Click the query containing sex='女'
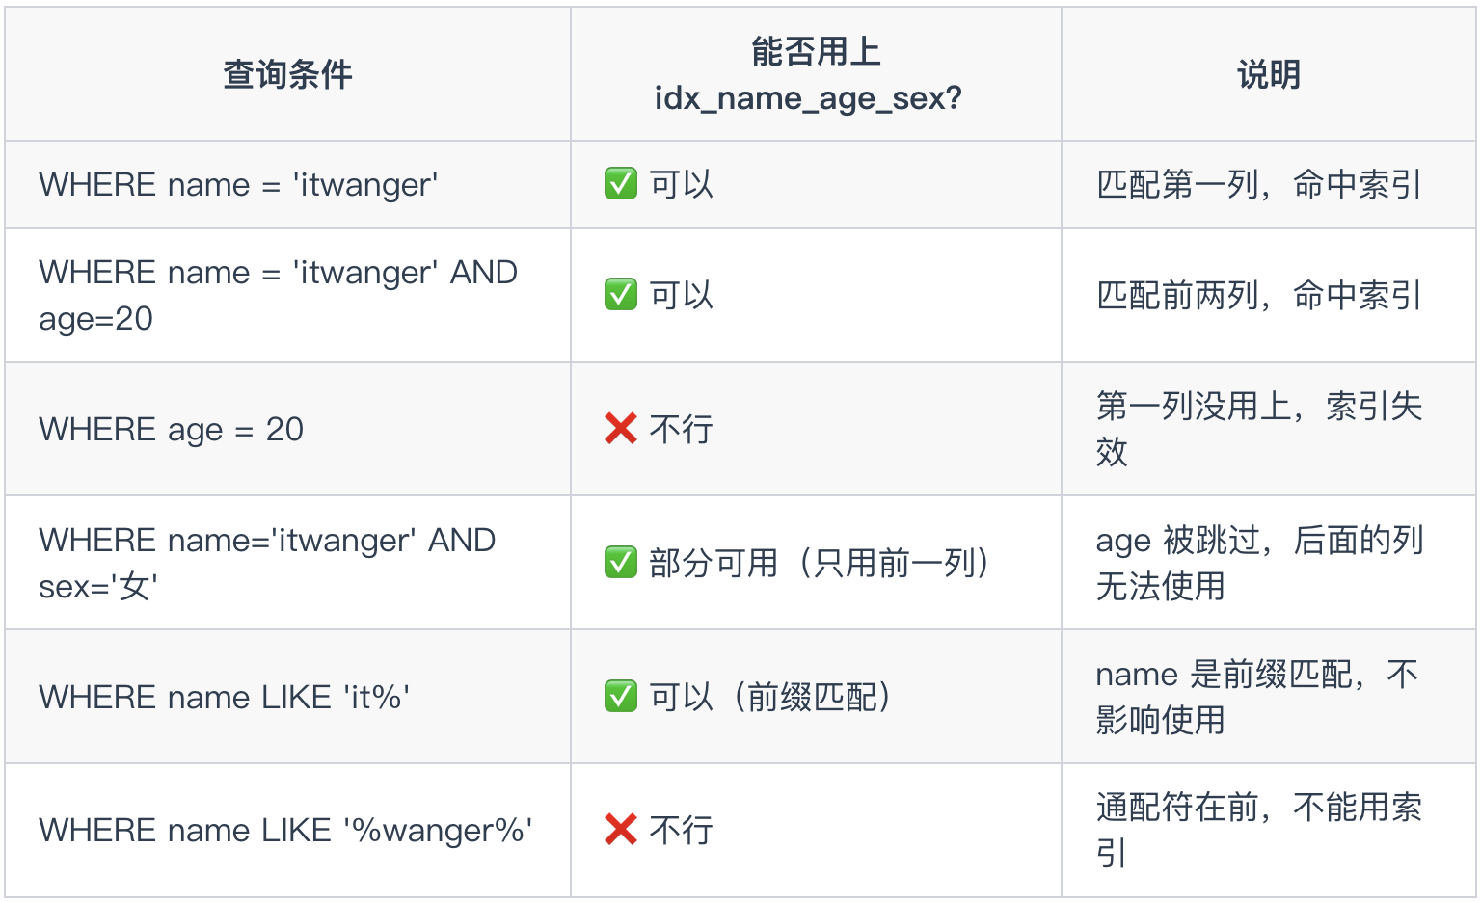 (267, 563)
